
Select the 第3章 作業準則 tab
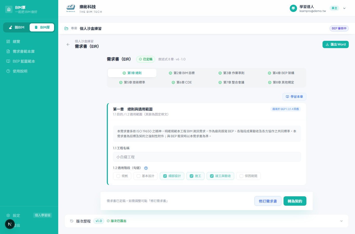pyautogui.click(x=231, y=73)
